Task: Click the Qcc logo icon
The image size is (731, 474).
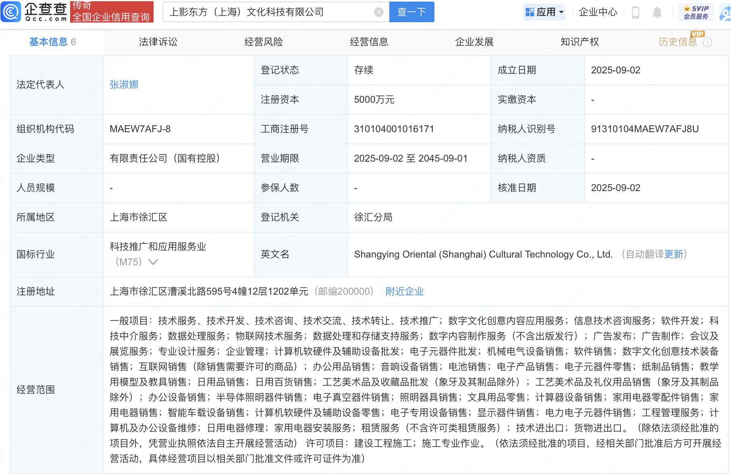Action: [11, 12]
